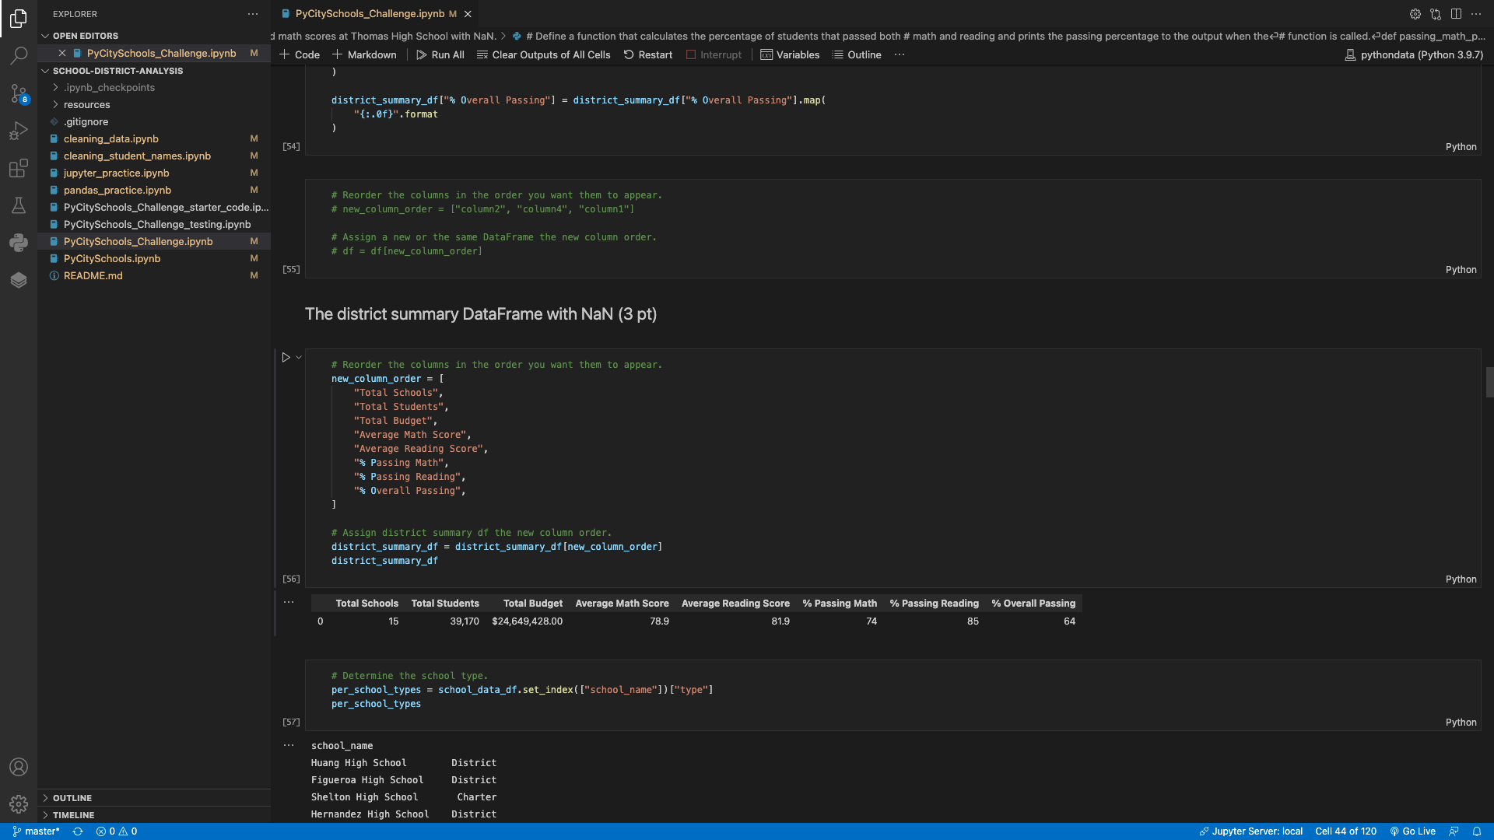1494x840 pixels.
Task: Open cleaning_data.ipynb from the explorer
Action: pos(111,138)
